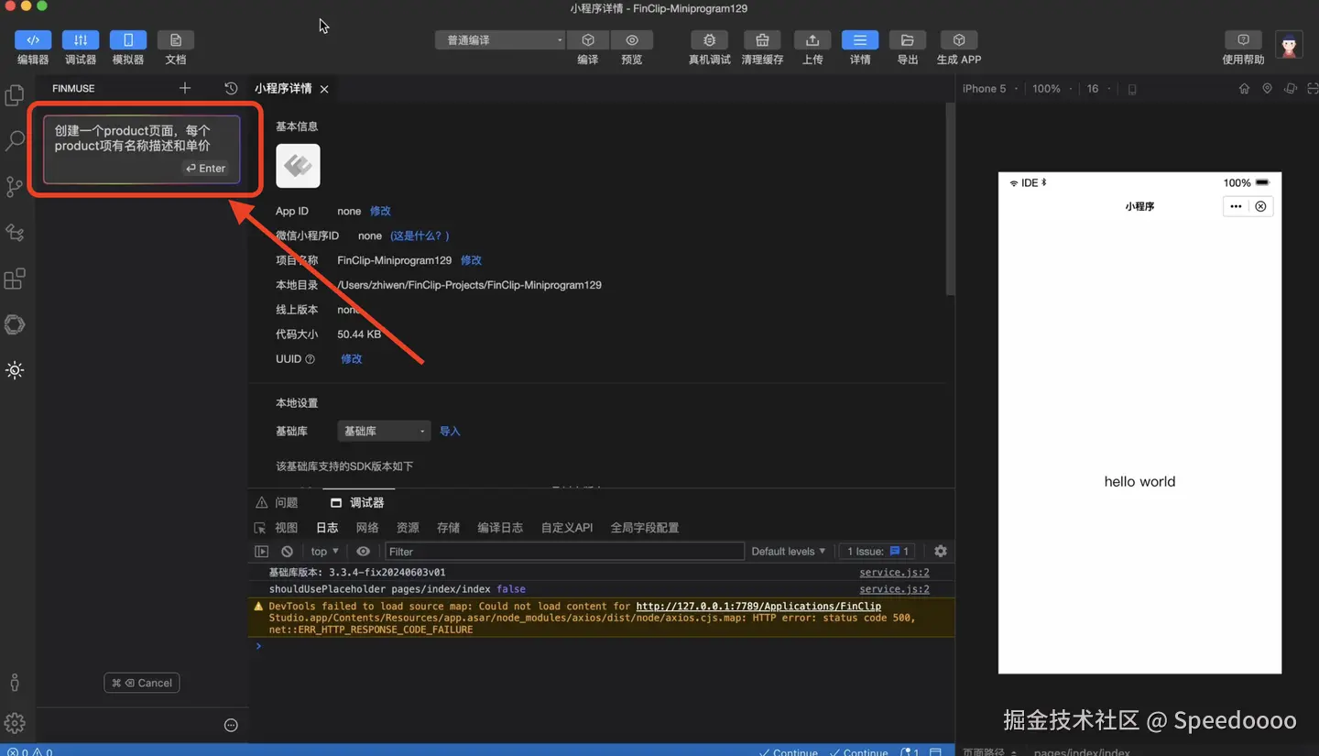The image size is (1319, 756).
Task: Click the 上传 upload icon
Action: pos(812,40)
